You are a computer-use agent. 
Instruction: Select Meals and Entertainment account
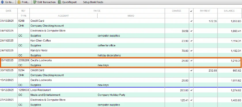[45, 95]
